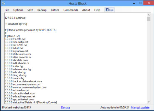
Task: Click the Donate link
Action: (66, 107)
